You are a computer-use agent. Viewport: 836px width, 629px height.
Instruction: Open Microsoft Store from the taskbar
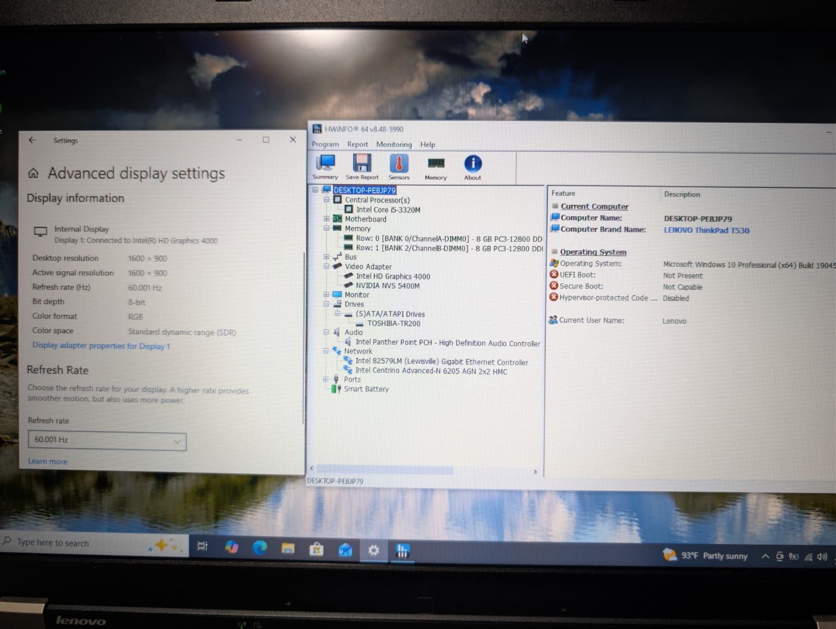[316, 549]
